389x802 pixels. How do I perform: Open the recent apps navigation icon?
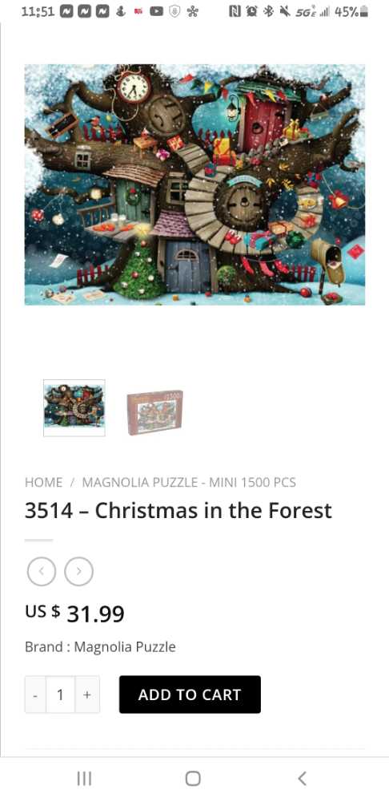tap(84, 779)
